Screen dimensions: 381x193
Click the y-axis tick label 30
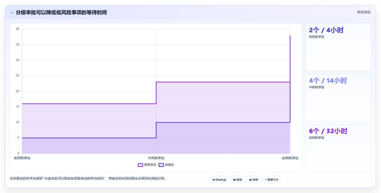[x=17, y=60]
